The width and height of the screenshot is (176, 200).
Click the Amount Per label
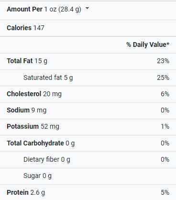(x=24, y=9)
